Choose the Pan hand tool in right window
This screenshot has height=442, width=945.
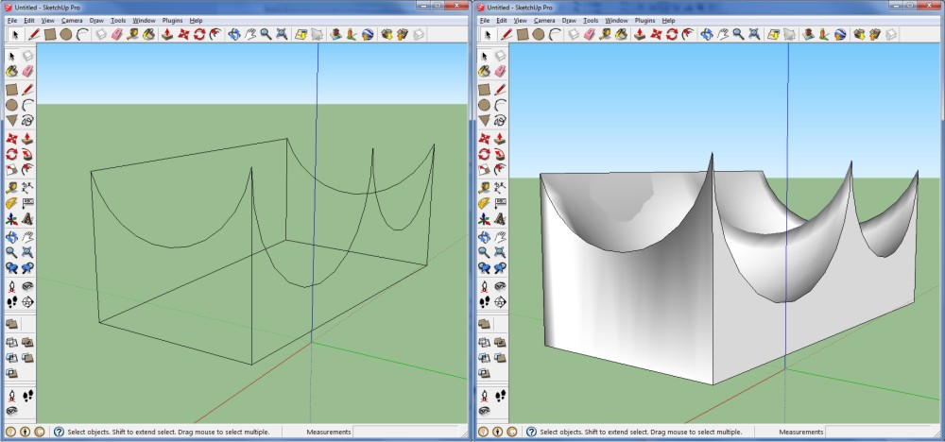(x=722, y=34)
